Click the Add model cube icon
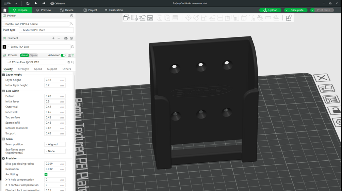The width and height of the screenshot is (342, 191). point(127,18)
